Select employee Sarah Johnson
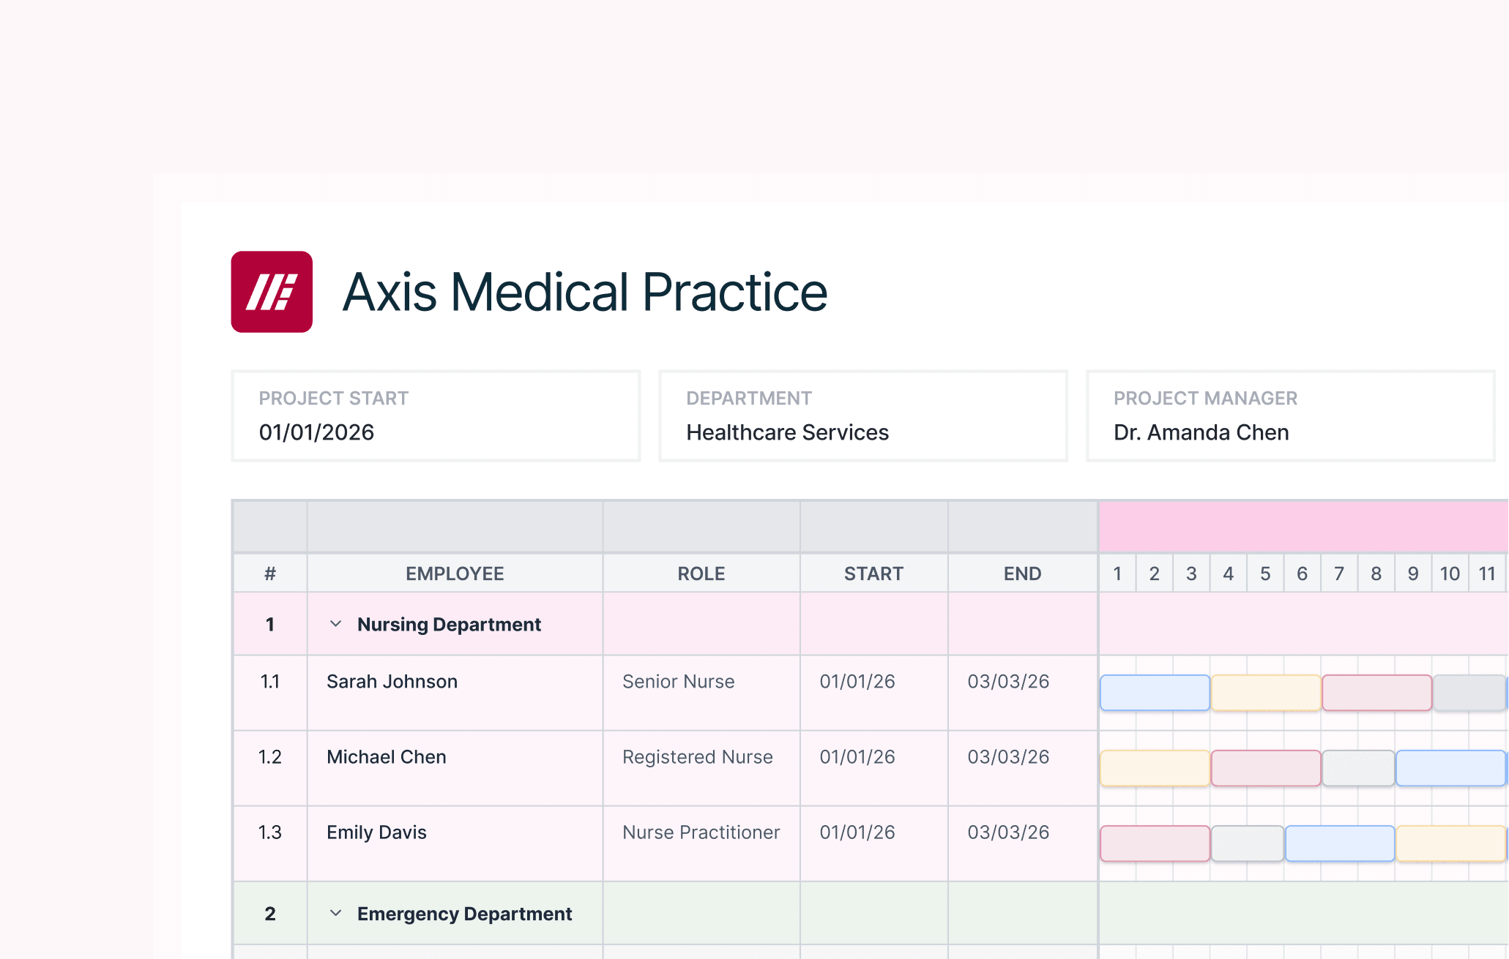This screenshot has height=959, width=1509. [x=392, y=681]
